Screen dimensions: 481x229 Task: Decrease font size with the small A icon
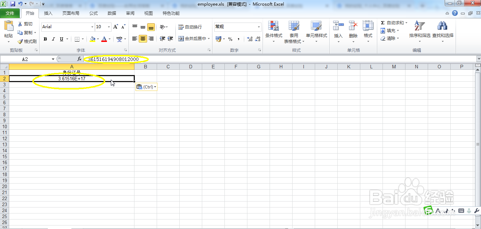point(123,27)
